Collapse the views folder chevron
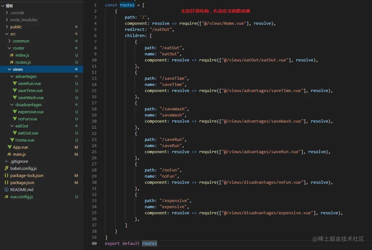Image resolution: width=372 pixels, height=250 pixels. click(9, 69)
